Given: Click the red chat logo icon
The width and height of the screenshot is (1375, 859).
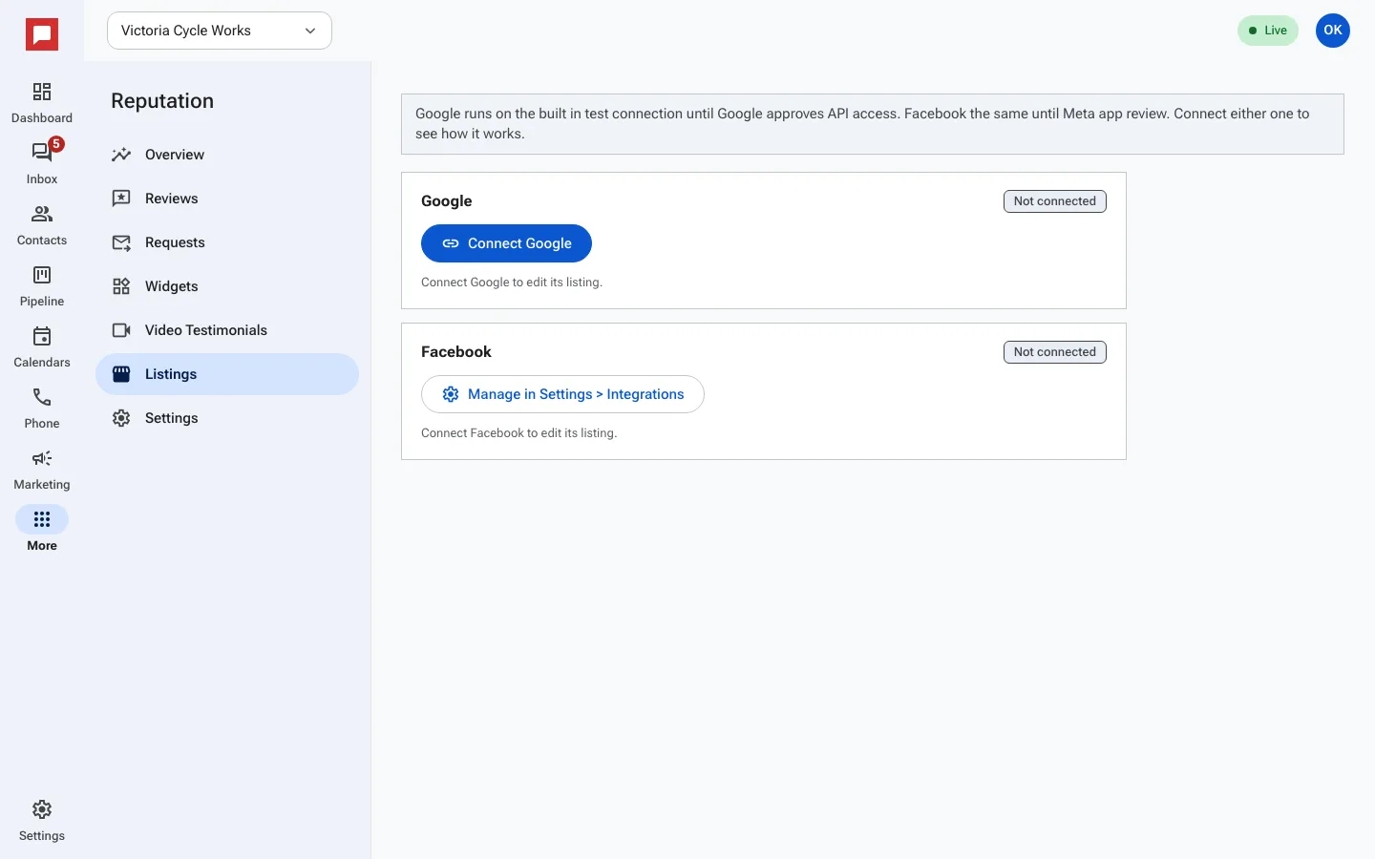Looking at the screenshot, I should (42, 34).
